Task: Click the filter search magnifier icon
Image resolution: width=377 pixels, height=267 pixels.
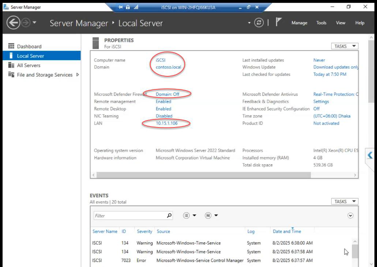Action: coord(169,215)
